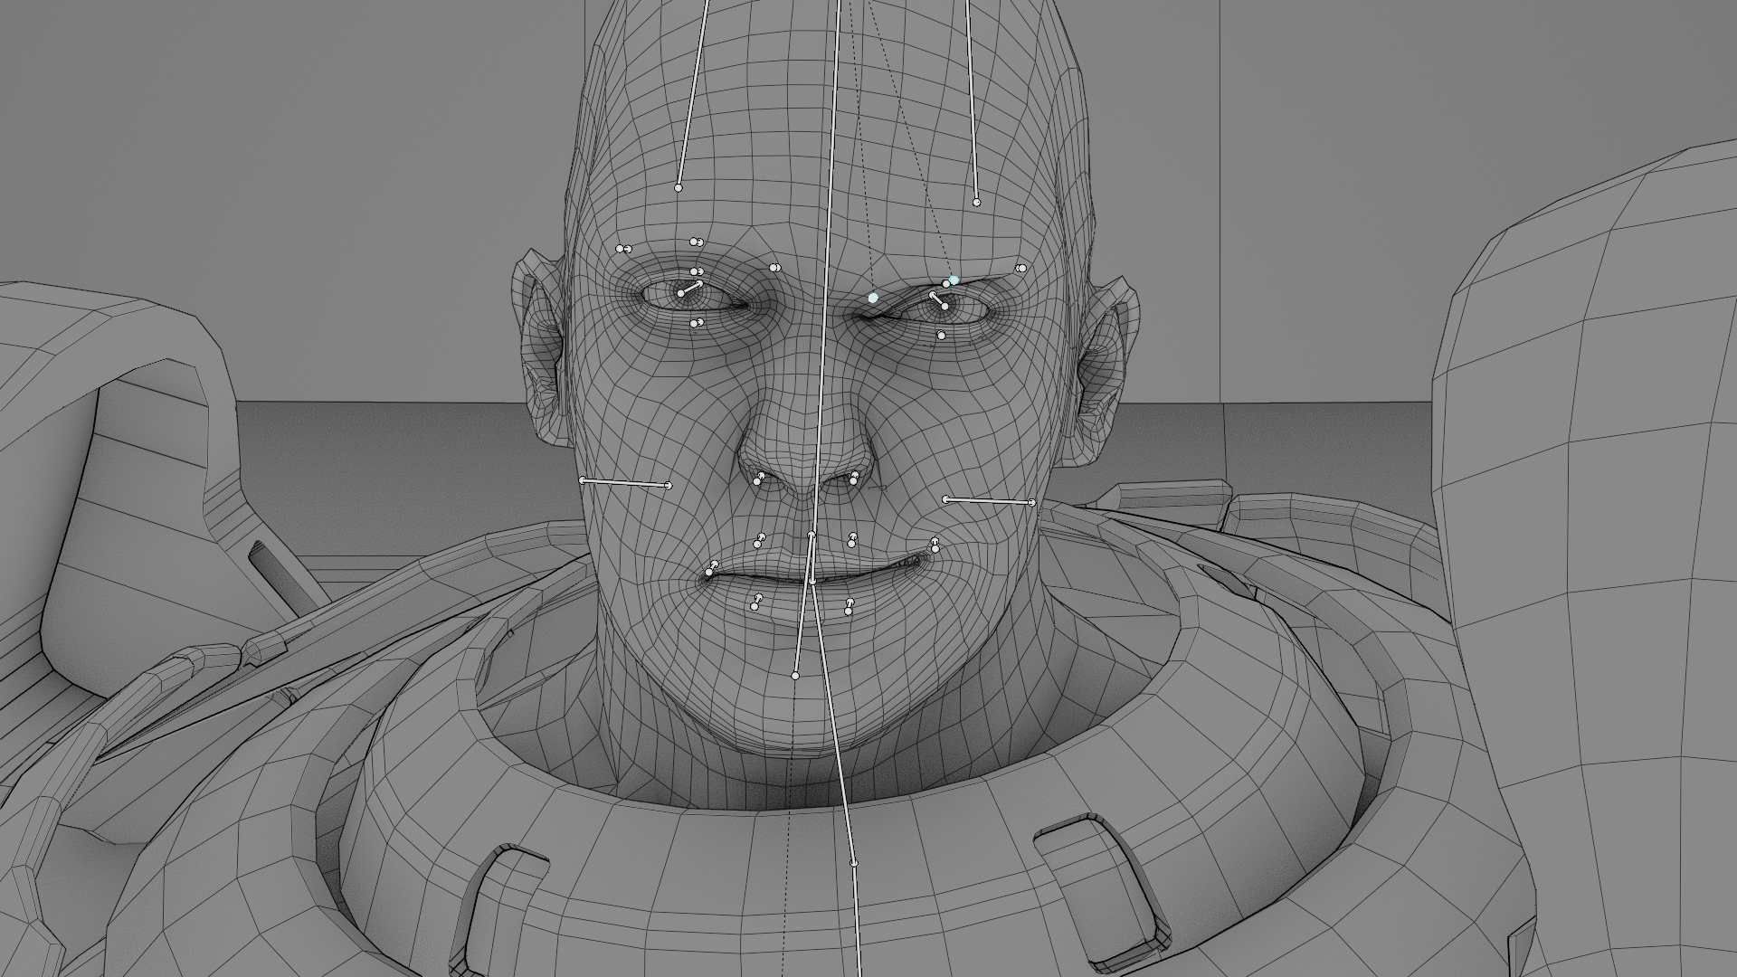Select the cyan control point above the eyelid

click(954, 280)
